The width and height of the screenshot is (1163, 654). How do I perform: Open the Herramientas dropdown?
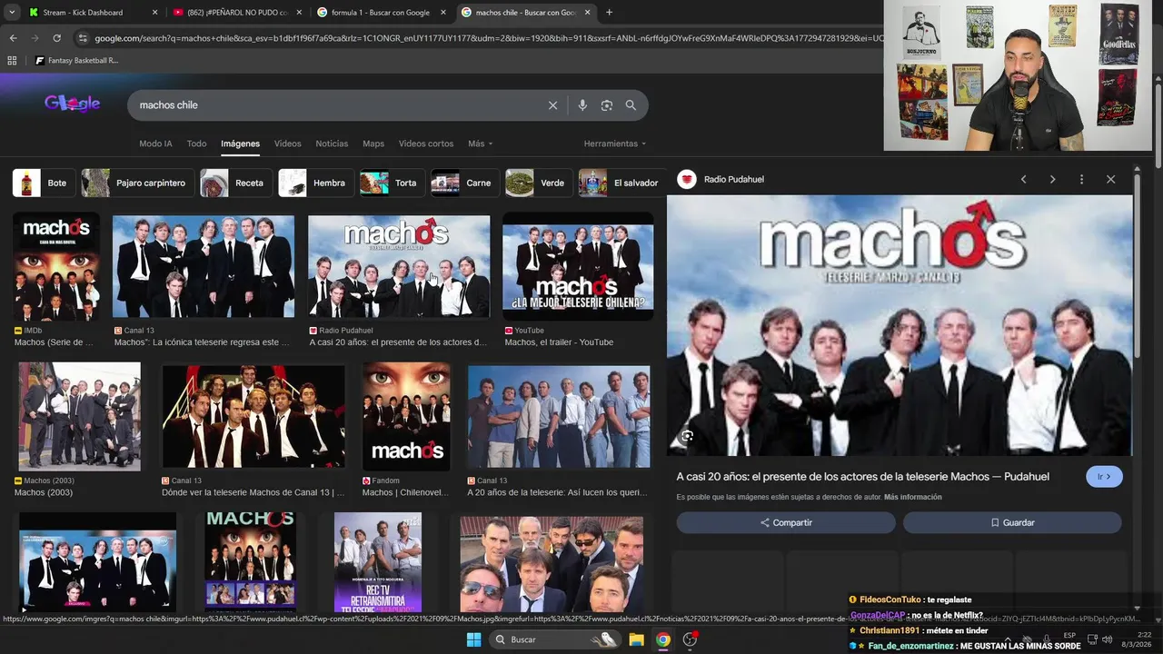click(x=615, y=144)
